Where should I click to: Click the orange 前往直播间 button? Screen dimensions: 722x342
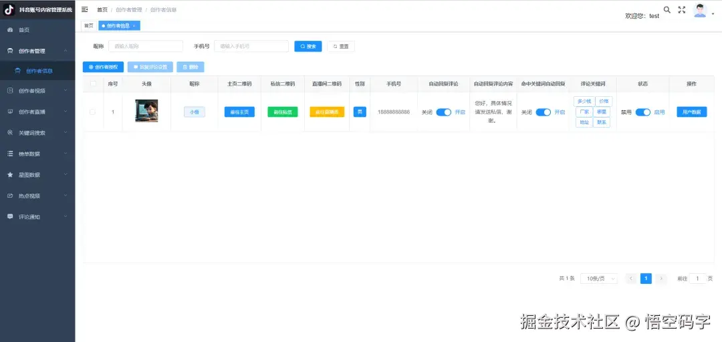click(327, 112)
